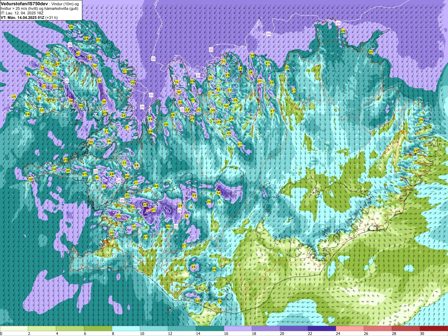Click legend scale number '30'
448x336 pixels.
click(422, 334)
